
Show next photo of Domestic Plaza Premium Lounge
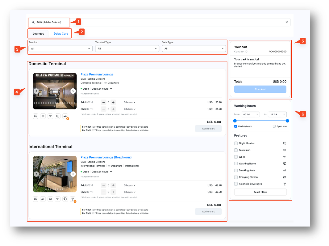click(x=73, y=91)
